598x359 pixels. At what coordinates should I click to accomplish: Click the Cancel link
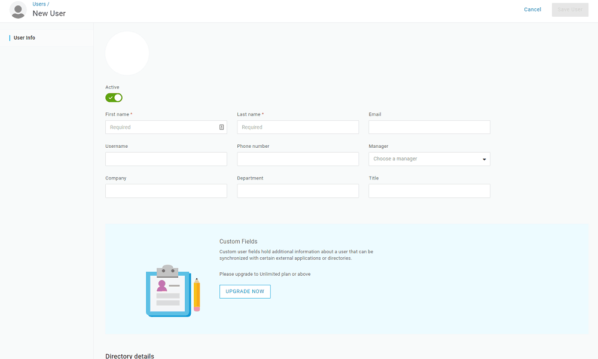[x=532, y=10]
